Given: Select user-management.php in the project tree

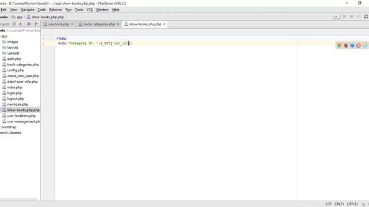Looking at the screenshot, I should point(24,121).
